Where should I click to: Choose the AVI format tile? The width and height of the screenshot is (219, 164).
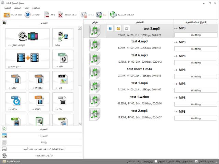pos(16,120)
